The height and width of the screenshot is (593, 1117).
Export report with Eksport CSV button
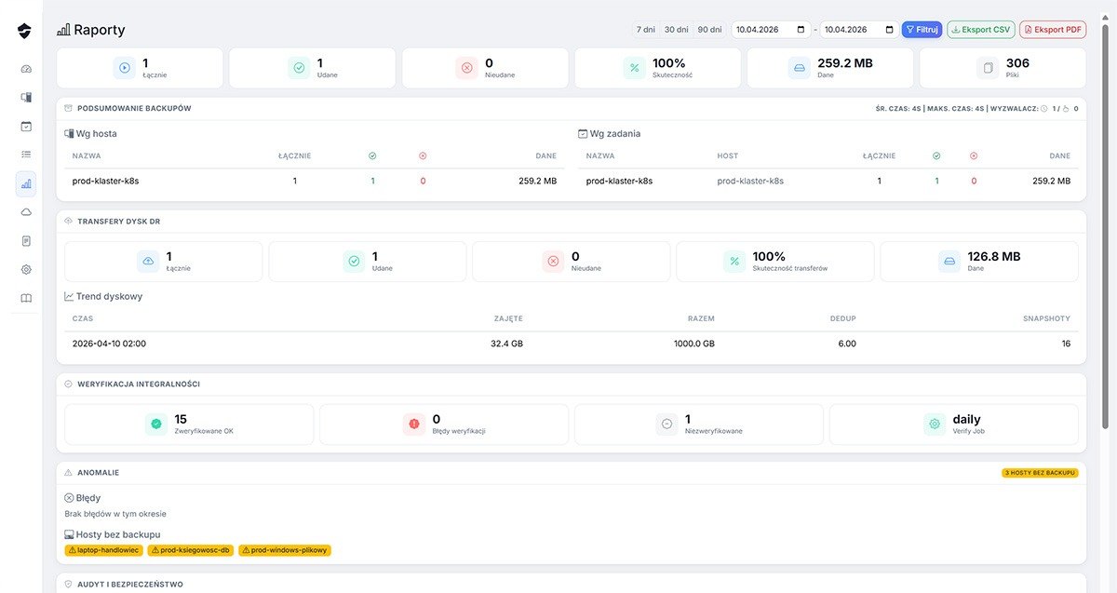pyautogui.click(x=981, y=30)
